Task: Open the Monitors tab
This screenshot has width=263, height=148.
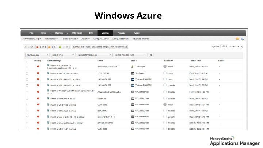Action: 59,33
